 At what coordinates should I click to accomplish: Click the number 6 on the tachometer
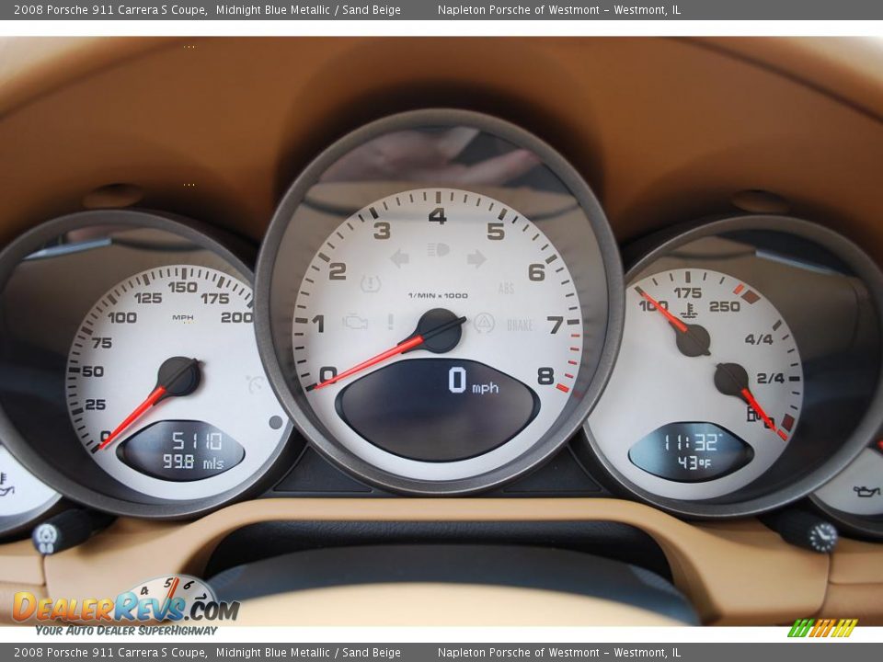pyautogui.click(x=536, y=272)
